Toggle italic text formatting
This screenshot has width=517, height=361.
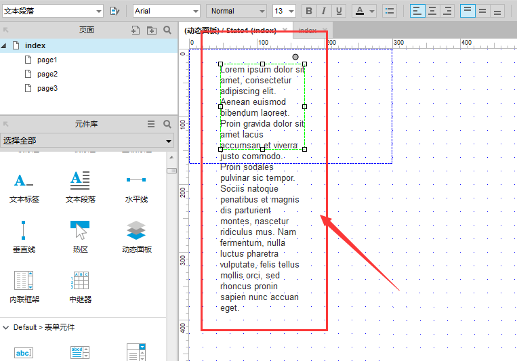pos(324,11)
